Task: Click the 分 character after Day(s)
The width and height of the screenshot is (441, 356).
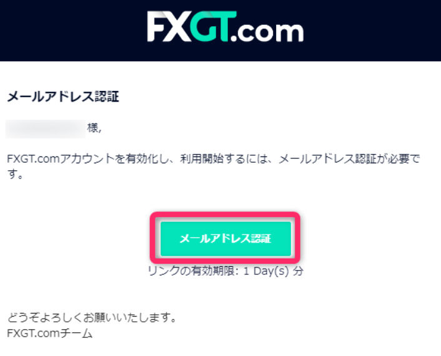Action: (x=298, y=271)
